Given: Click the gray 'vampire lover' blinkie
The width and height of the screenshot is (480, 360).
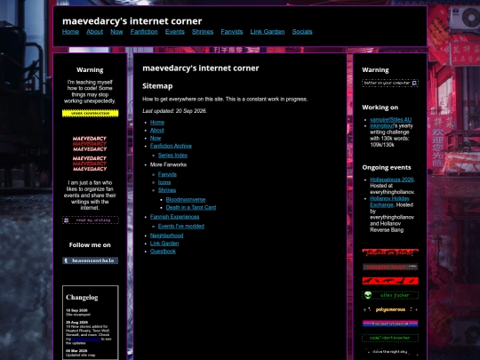Looking at the screenshot, I should pos(390,267).
